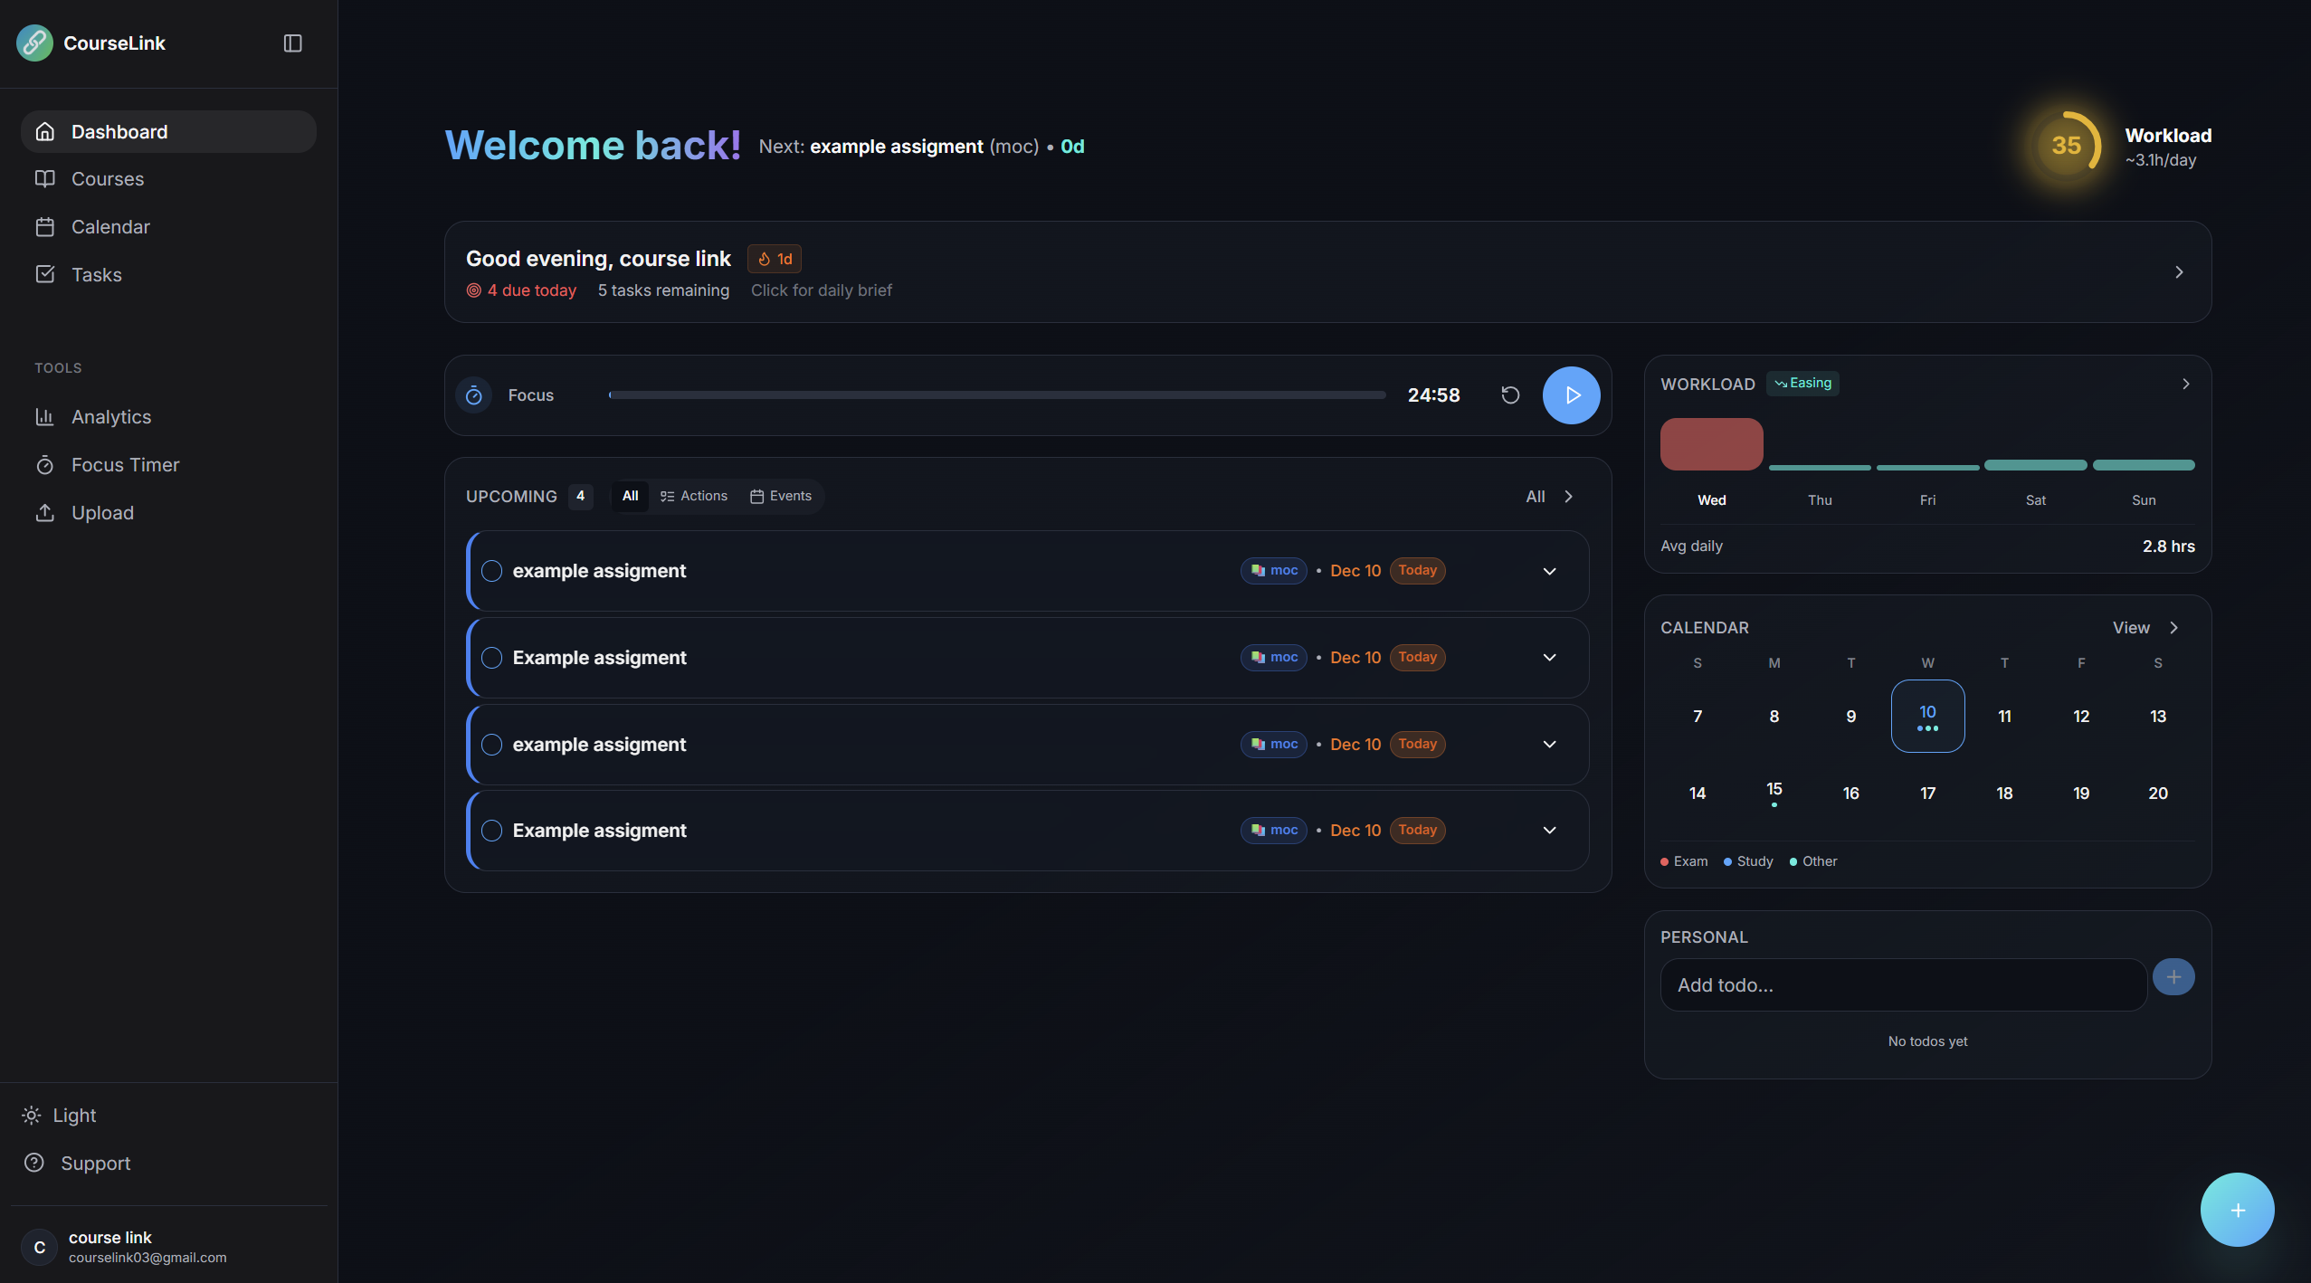Image resolution: width=2311 pixels, height=1283 pixels.
Task: Switch to Light theme
Action: pyautogui.click(x=73, y=1116)
